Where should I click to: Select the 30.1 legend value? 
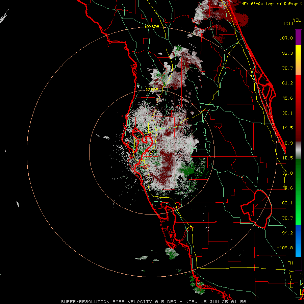pos(287,113)
